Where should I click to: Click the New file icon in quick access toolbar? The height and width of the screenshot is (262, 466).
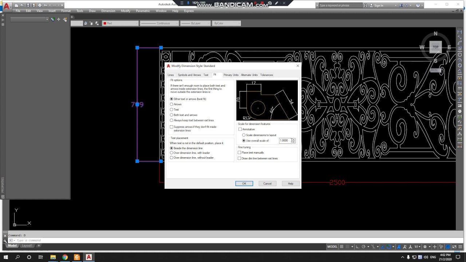pyautogui.click(x=16, y=5)
